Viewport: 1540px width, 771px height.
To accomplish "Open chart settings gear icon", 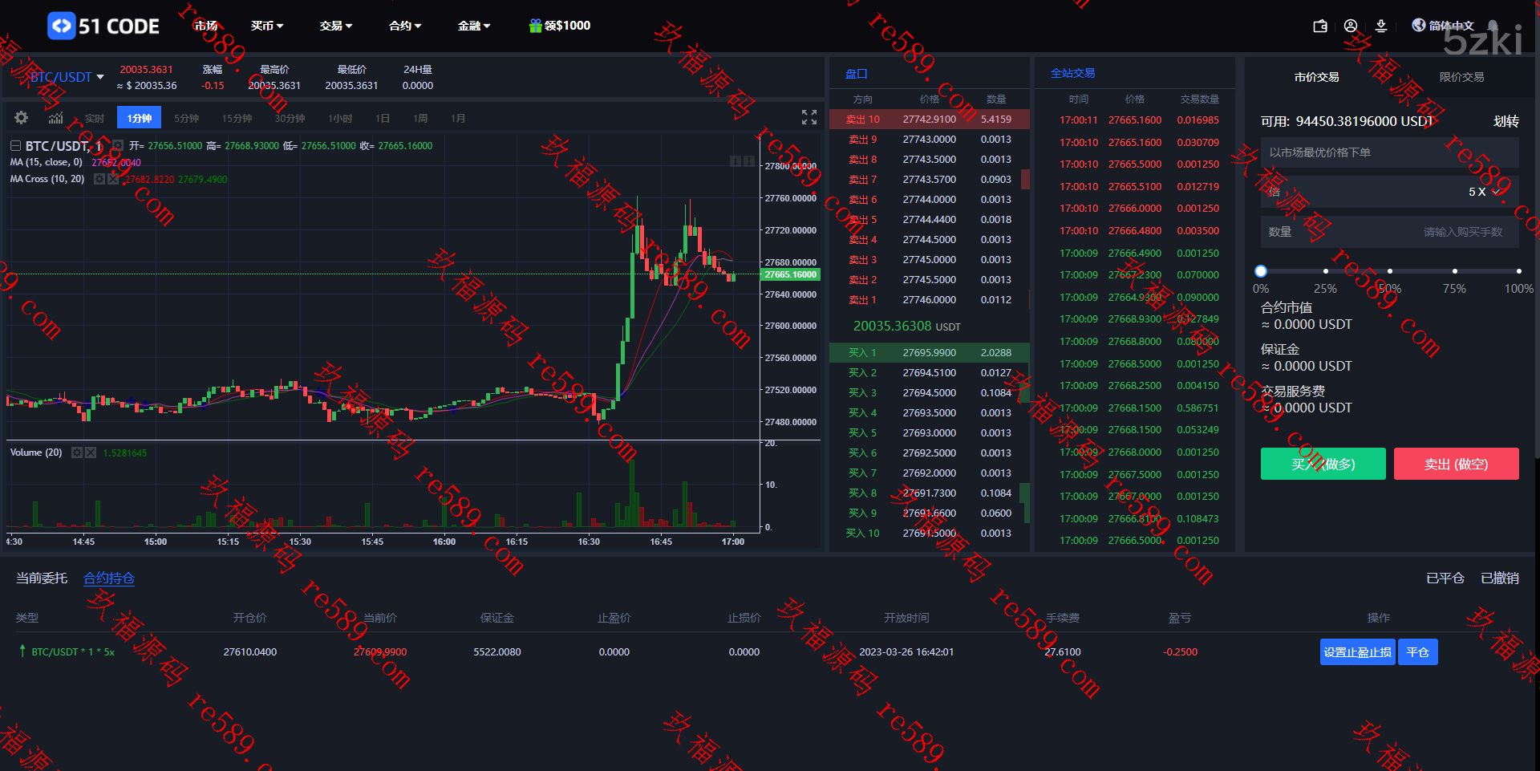I will coord(22,118).
